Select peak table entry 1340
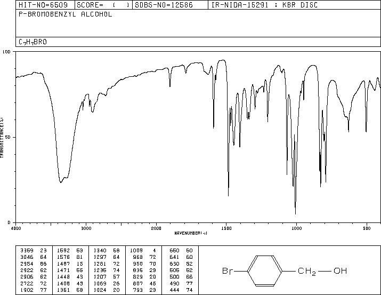 click(x=100, y=251)
